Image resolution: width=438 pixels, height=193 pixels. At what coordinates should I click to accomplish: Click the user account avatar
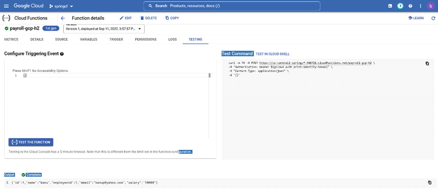[x=431, y=6]
